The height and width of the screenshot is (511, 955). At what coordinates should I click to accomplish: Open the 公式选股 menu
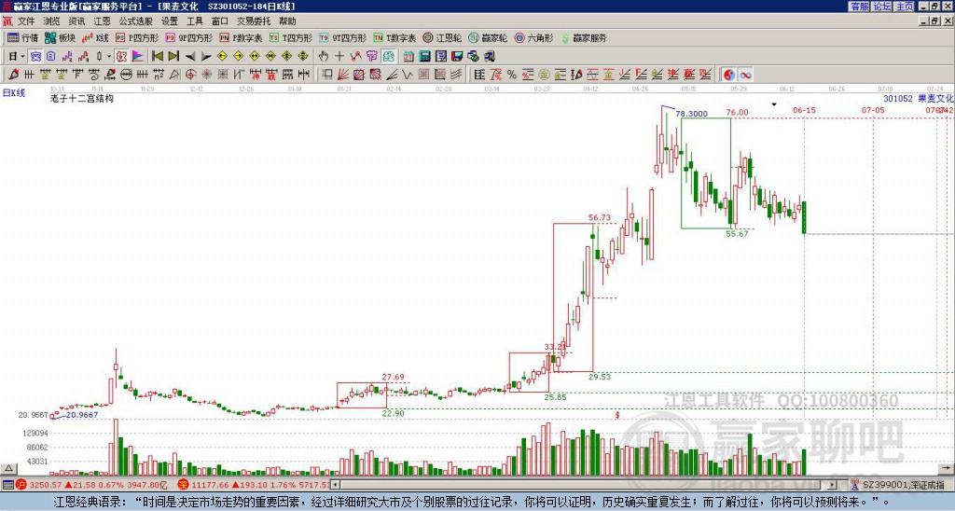(x=136, y=21)
